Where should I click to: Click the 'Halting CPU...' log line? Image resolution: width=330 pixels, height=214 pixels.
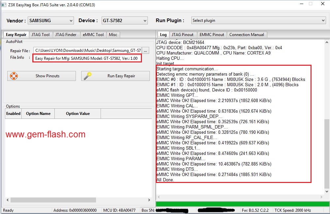[170, 58]
